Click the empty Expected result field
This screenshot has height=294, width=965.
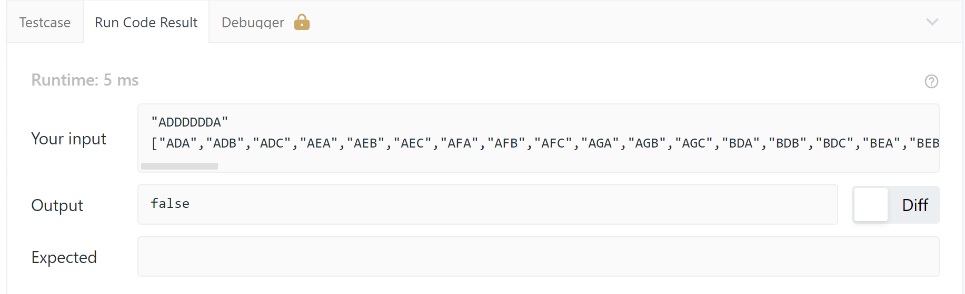[538, 256]
